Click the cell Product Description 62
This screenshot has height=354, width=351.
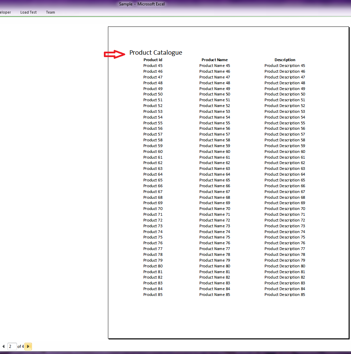click(285, 163)
